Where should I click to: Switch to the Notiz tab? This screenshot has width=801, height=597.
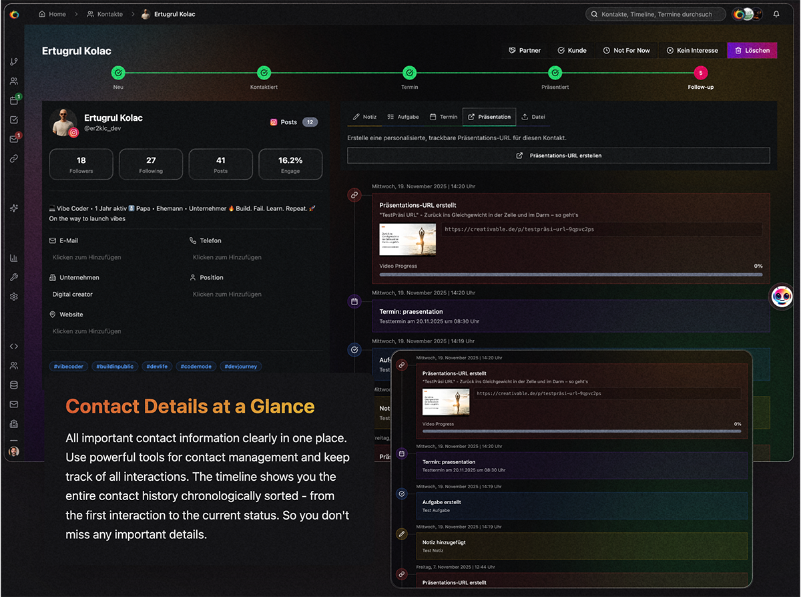click(364, 116)
